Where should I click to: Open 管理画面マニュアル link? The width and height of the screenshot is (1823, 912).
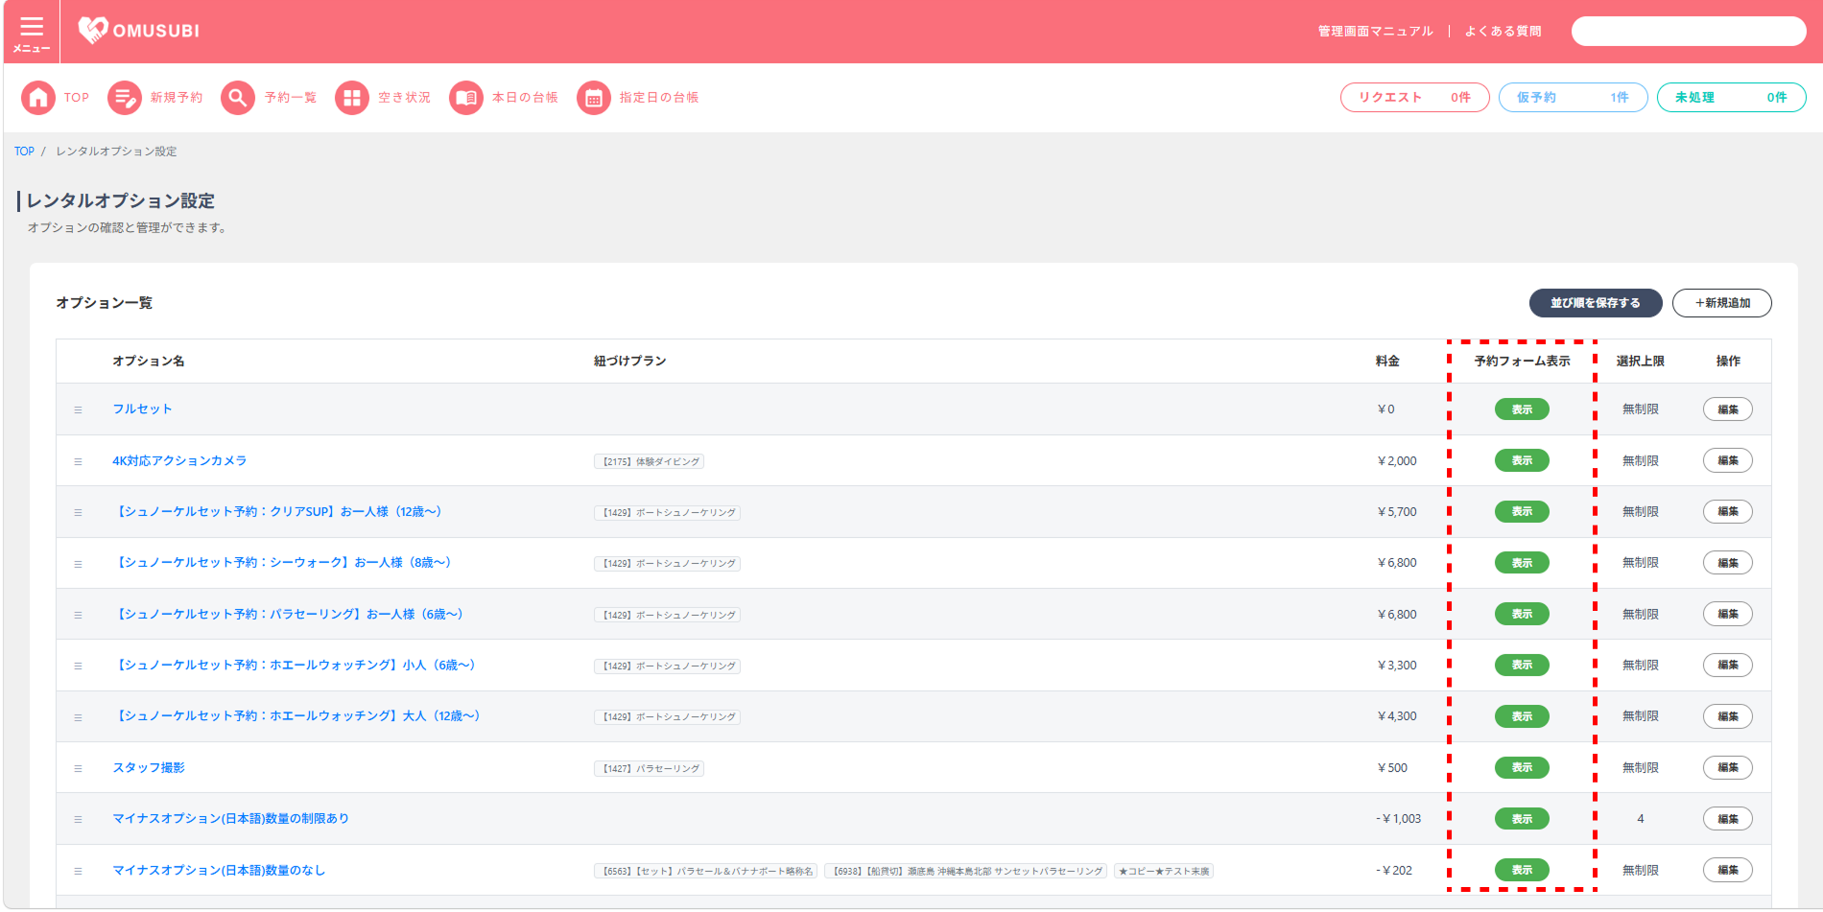pos(1375,32)
